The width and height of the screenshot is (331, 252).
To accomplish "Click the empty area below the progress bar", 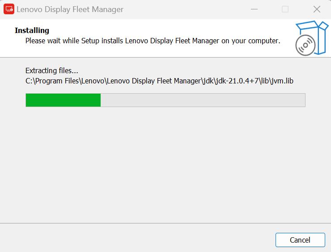I will (165, 165).
